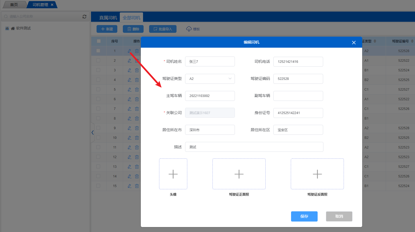Close the edit driver dialog with X
The width and height of the screenshot is (415, 232).
tap(354, 42)
